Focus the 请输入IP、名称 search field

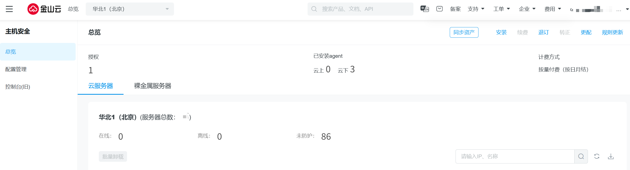pyautogui.click(x=514, y=156)
